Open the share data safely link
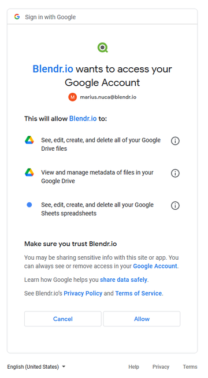Image resolution: width=208 pixels, height=378 pixels. pos(124,279)
